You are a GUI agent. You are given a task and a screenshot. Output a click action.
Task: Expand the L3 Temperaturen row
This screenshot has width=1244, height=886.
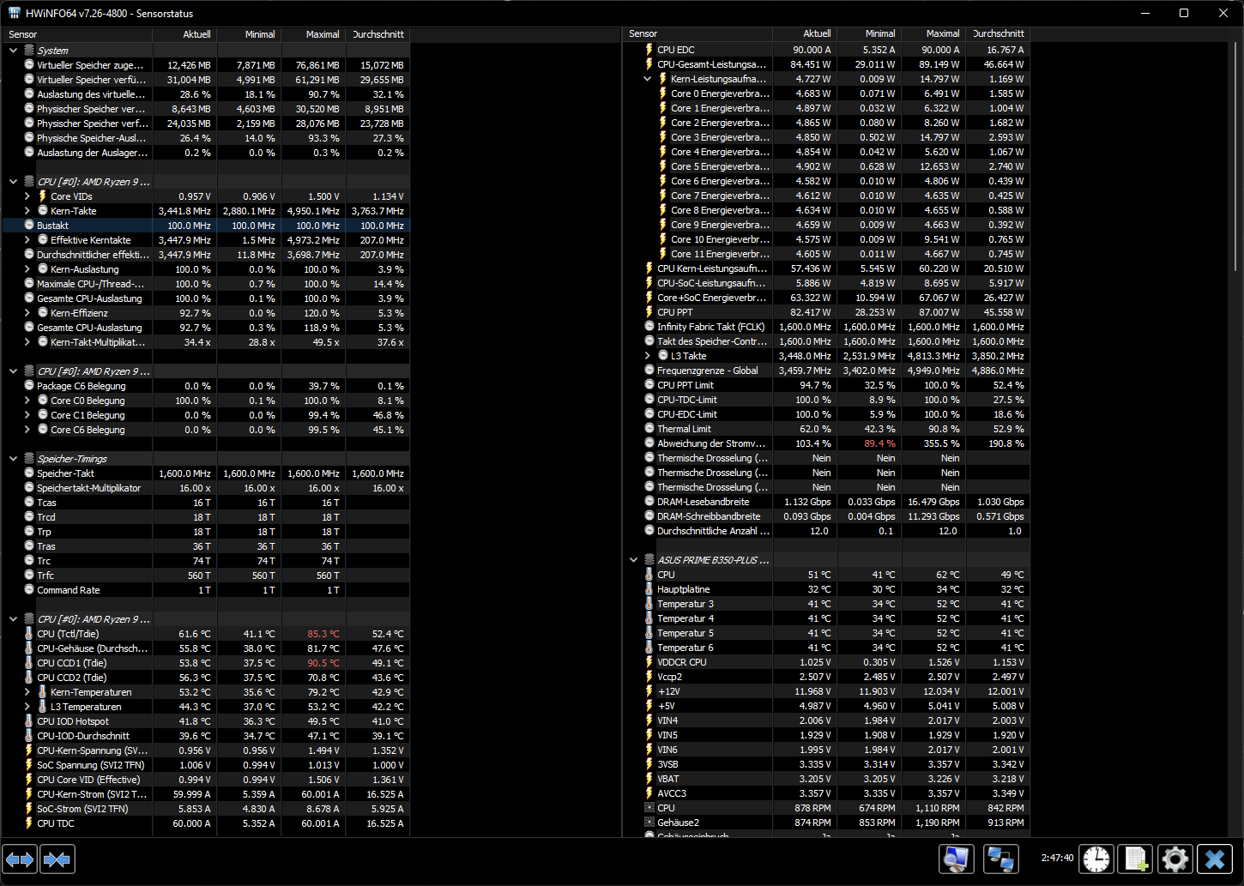[x=27, y=707]
